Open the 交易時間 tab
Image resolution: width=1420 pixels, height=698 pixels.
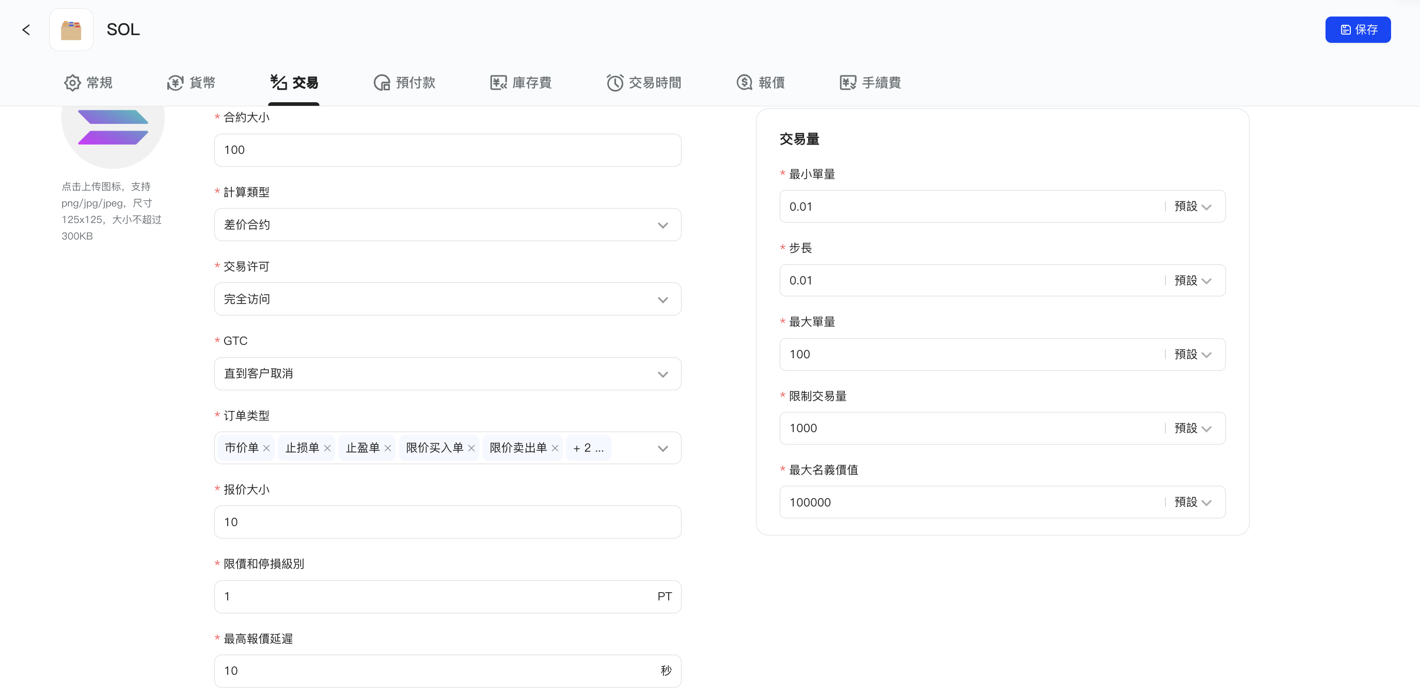coord(644,83)
